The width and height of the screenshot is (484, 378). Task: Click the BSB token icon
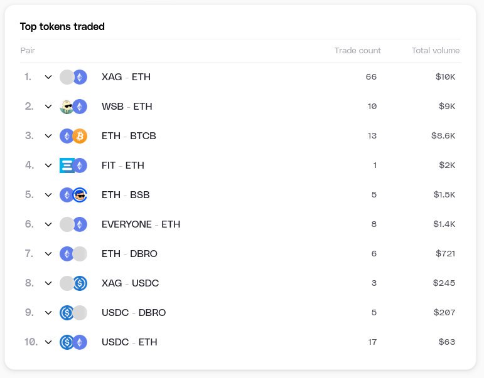coord(80,195)
